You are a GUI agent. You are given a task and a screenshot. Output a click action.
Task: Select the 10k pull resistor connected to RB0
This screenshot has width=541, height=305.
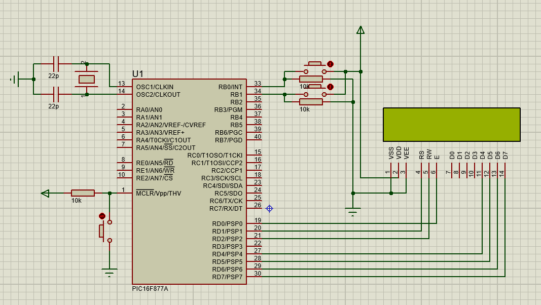311,79
